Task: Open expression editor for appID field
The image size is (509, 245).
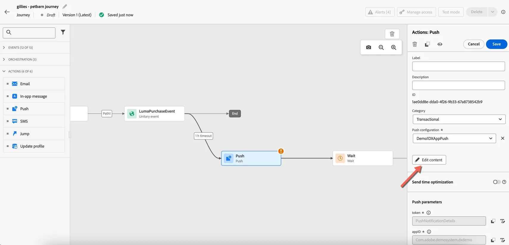Action: [502, 240]
